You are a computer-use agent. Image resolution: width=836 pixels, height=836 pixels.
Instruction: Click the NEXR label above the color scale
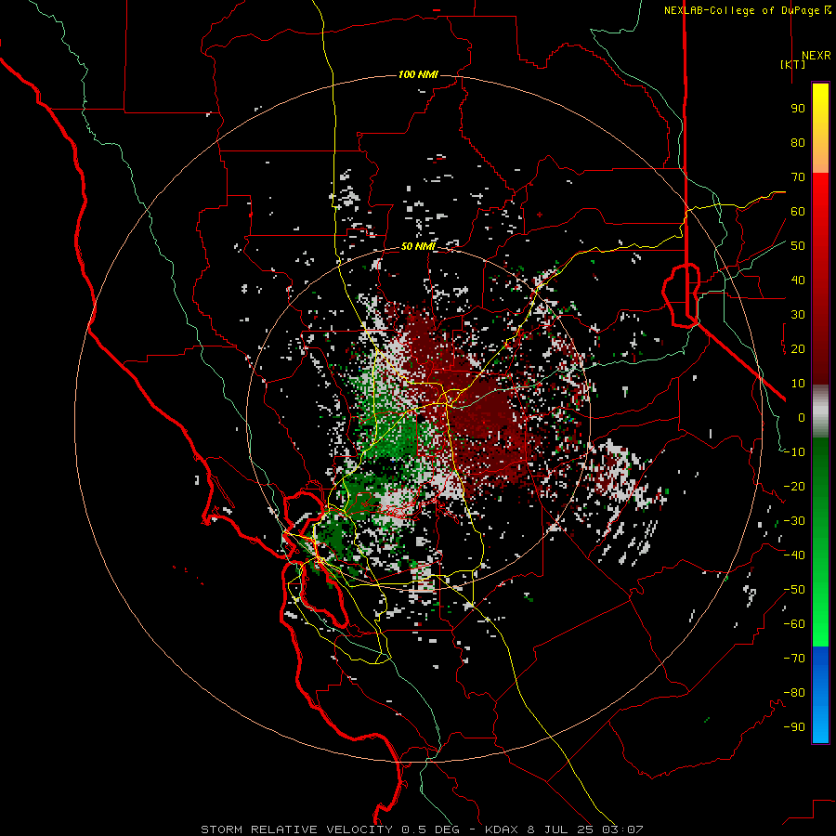(816, 56)
